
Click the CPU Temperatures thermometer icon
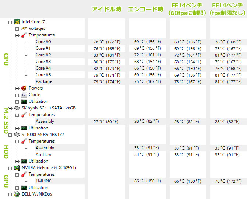pyautogui.click(x=24, y=35)
